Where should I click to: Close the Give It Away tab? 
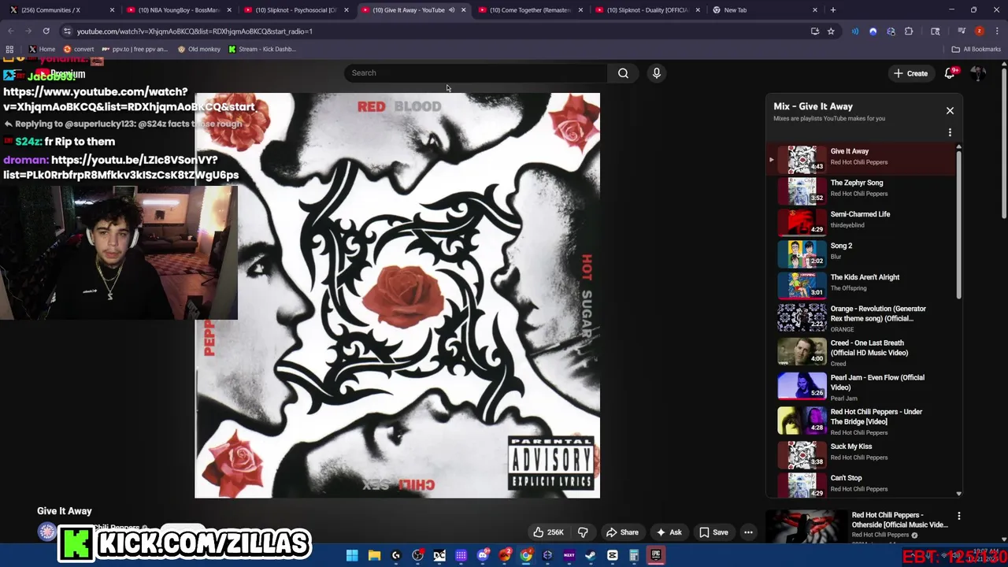[463, 10]
